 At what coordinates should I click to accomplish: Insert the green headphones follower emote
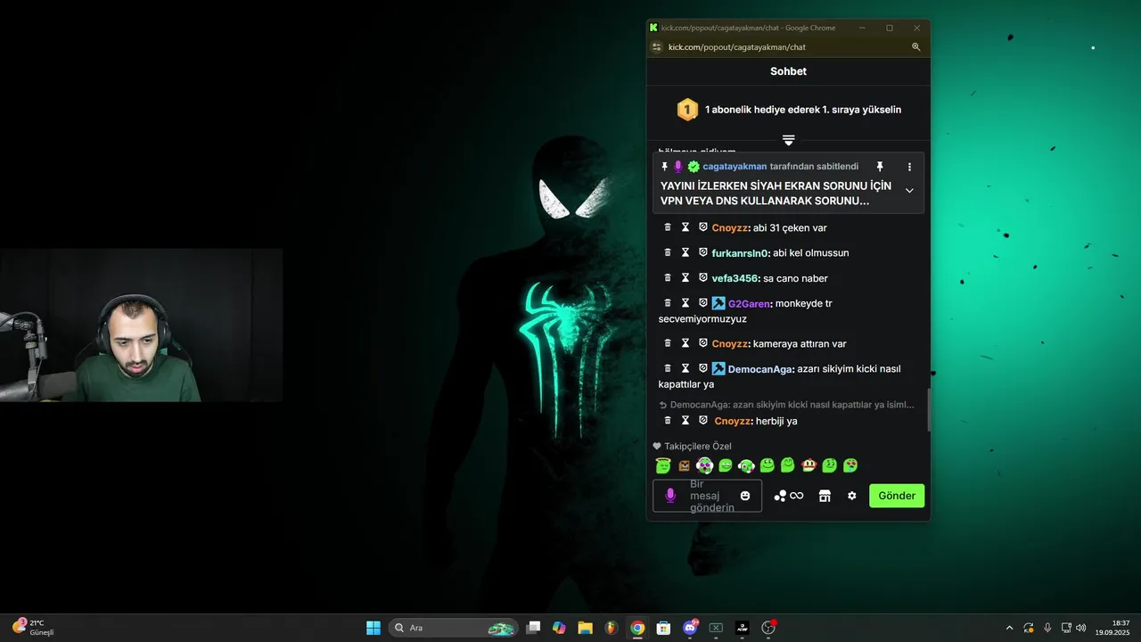point(746,465)
